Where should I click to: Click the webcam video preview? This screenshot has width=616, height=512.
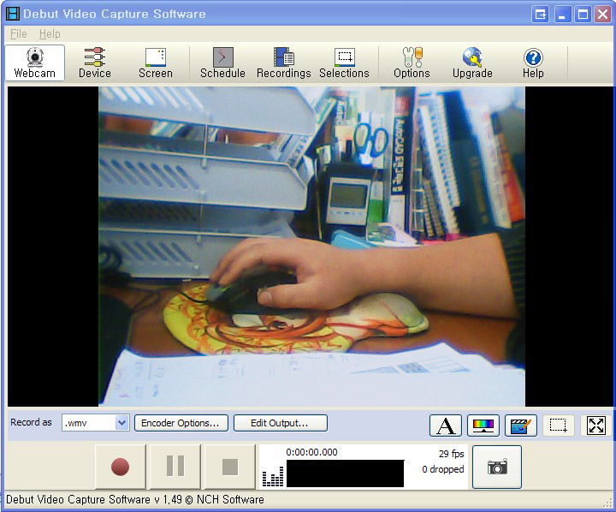click(311, 247)
